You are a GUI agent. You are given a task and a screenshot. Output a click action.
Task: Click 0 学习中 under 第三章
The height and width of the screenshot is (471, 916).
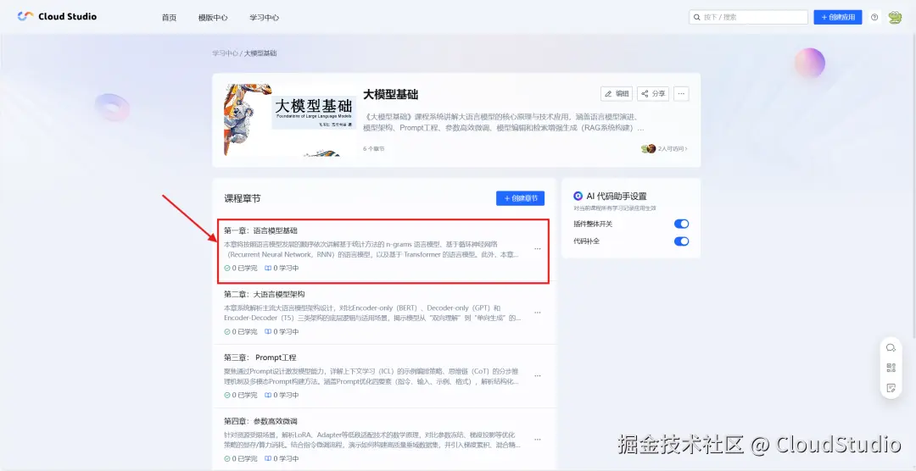[x=282, y=395]
